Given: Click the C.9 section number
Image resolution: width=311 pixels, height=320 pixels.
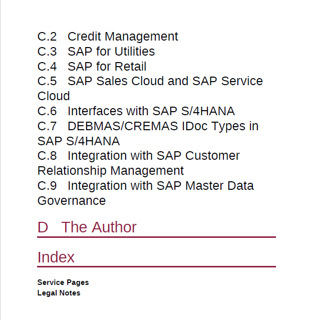Looking at the screenshot, I should point(47,186).
